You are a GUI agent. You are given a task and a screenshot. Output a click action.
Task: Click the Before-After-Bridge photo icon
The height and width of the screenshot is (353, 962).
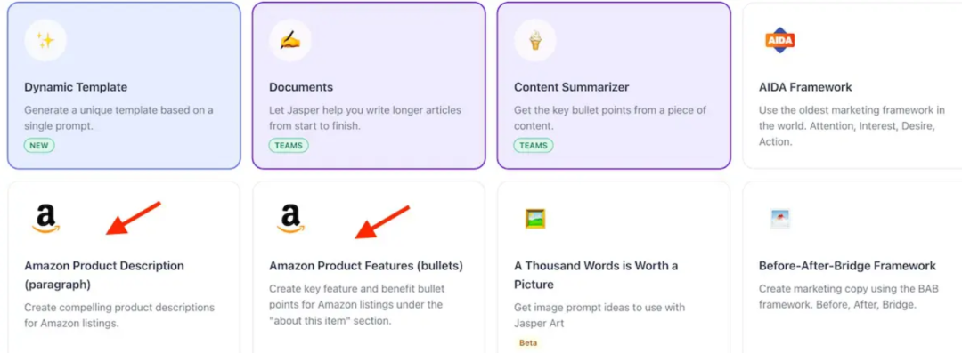(779, 219)
